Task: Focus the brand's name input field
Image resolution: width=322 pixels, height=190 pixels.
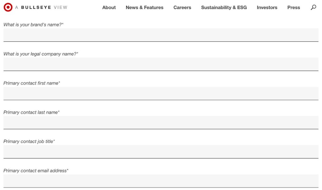Action: pos(161,35)
